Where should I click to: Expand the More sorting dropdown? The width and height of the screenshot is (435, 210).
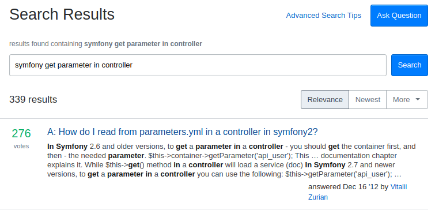(x=407, y=99)
